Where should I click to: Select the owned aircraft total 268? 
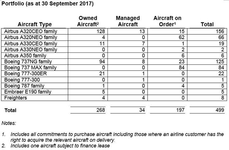coord(100,110)
